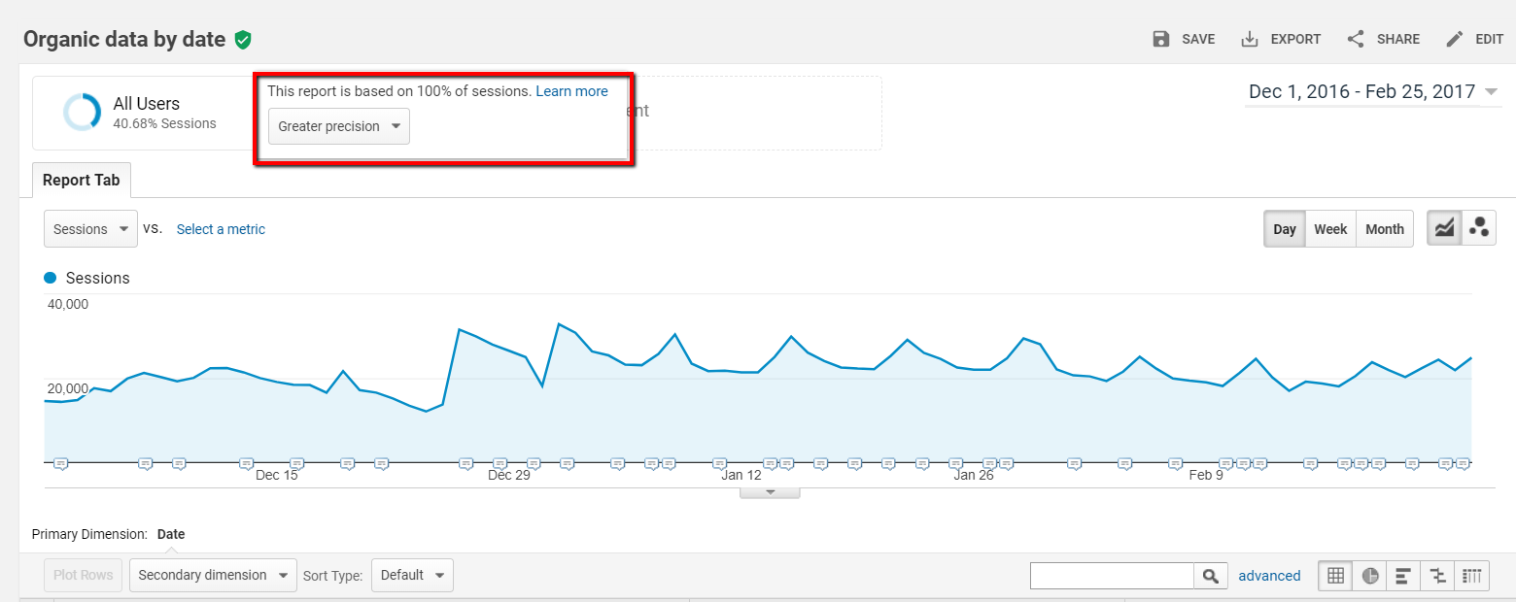Select the Day granularity button
This screenshot has width=1516, height=602.
(1284, 229)
